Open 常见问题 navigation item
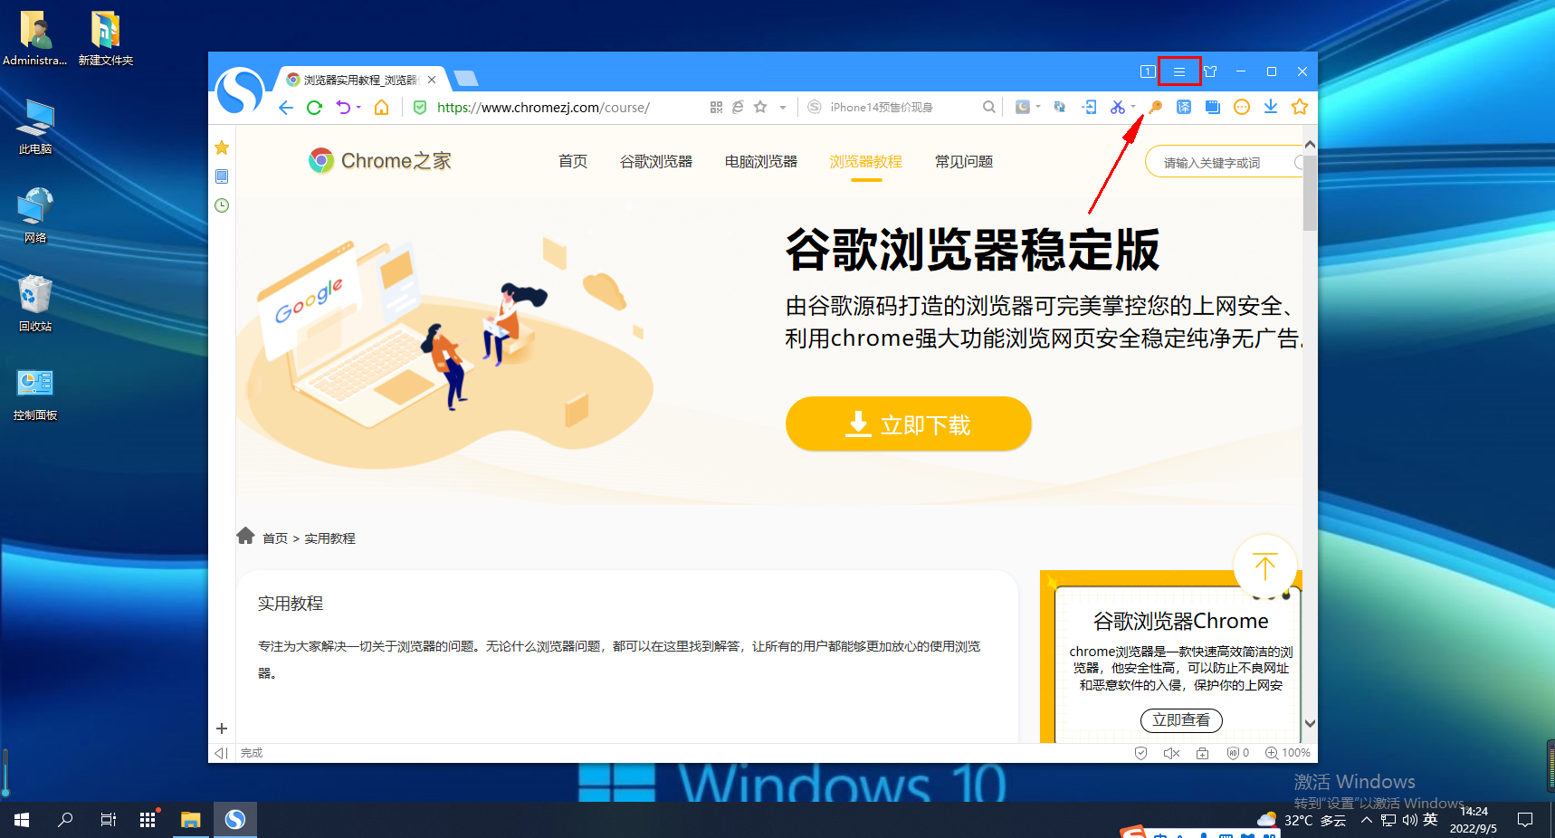Viewport: 1555px width, 838px height. pyautogui.click(x=964, y=161)
